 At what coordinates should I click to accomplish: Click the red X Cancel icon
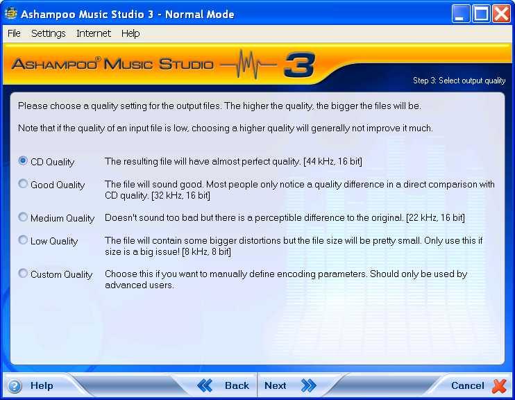point(499,385)
